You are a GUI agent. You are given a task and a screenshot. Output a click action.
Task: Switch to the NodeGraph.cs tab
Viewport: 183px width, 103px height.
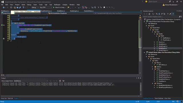[74, 11]
